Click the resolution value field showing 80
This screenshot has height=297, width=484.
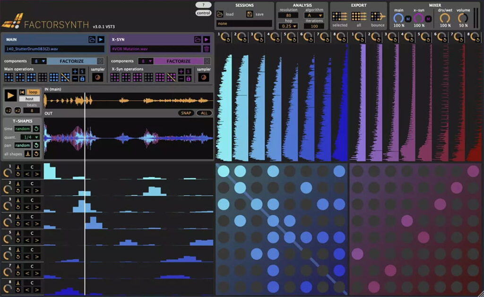288,15
